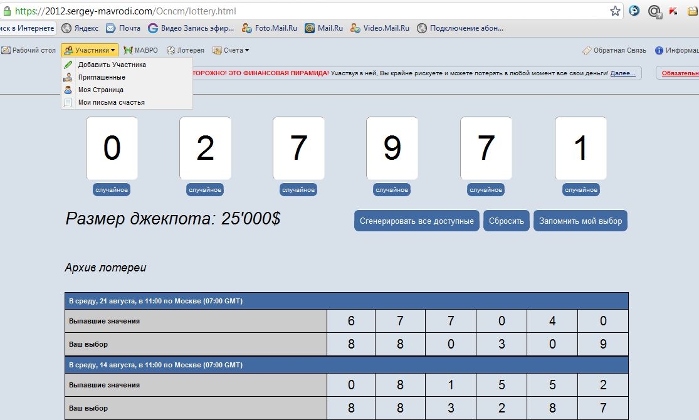Open the Почта bookmark

(123, 28)
